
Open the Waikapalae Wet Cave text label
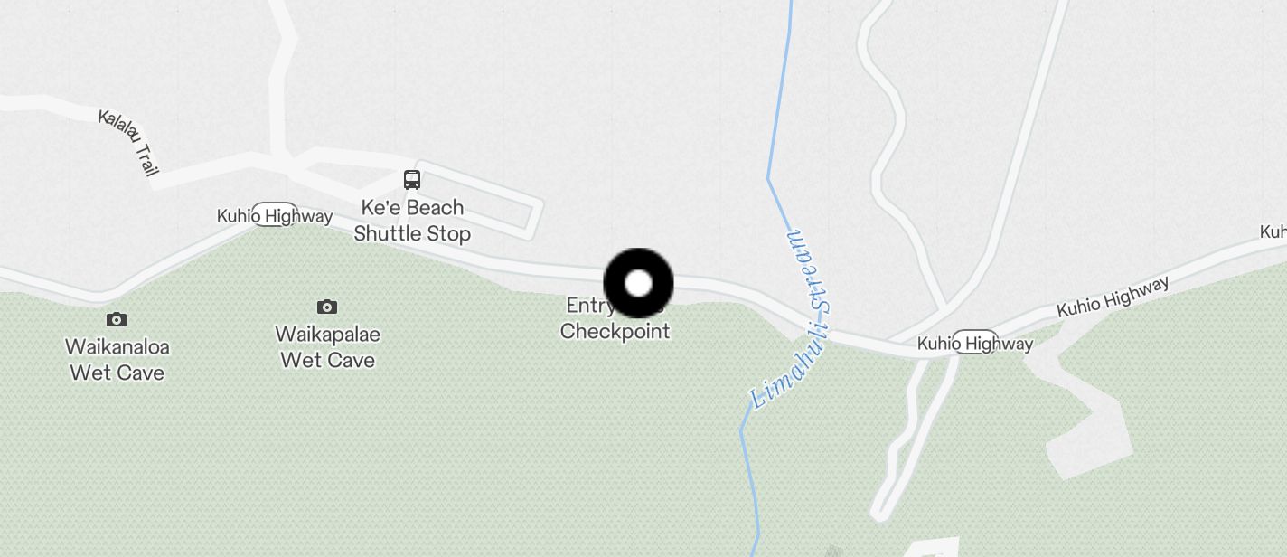tap(328, 347)
